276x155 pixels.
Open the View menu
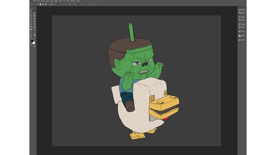point(68,1)
